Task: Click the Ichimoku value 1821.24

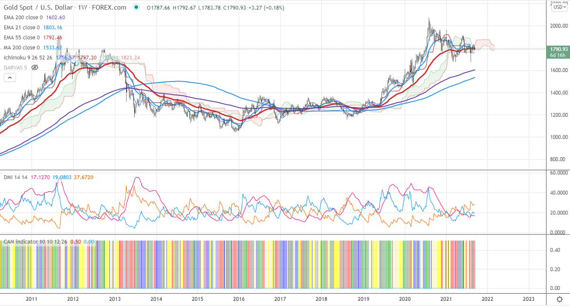Action: click(130, 58)
